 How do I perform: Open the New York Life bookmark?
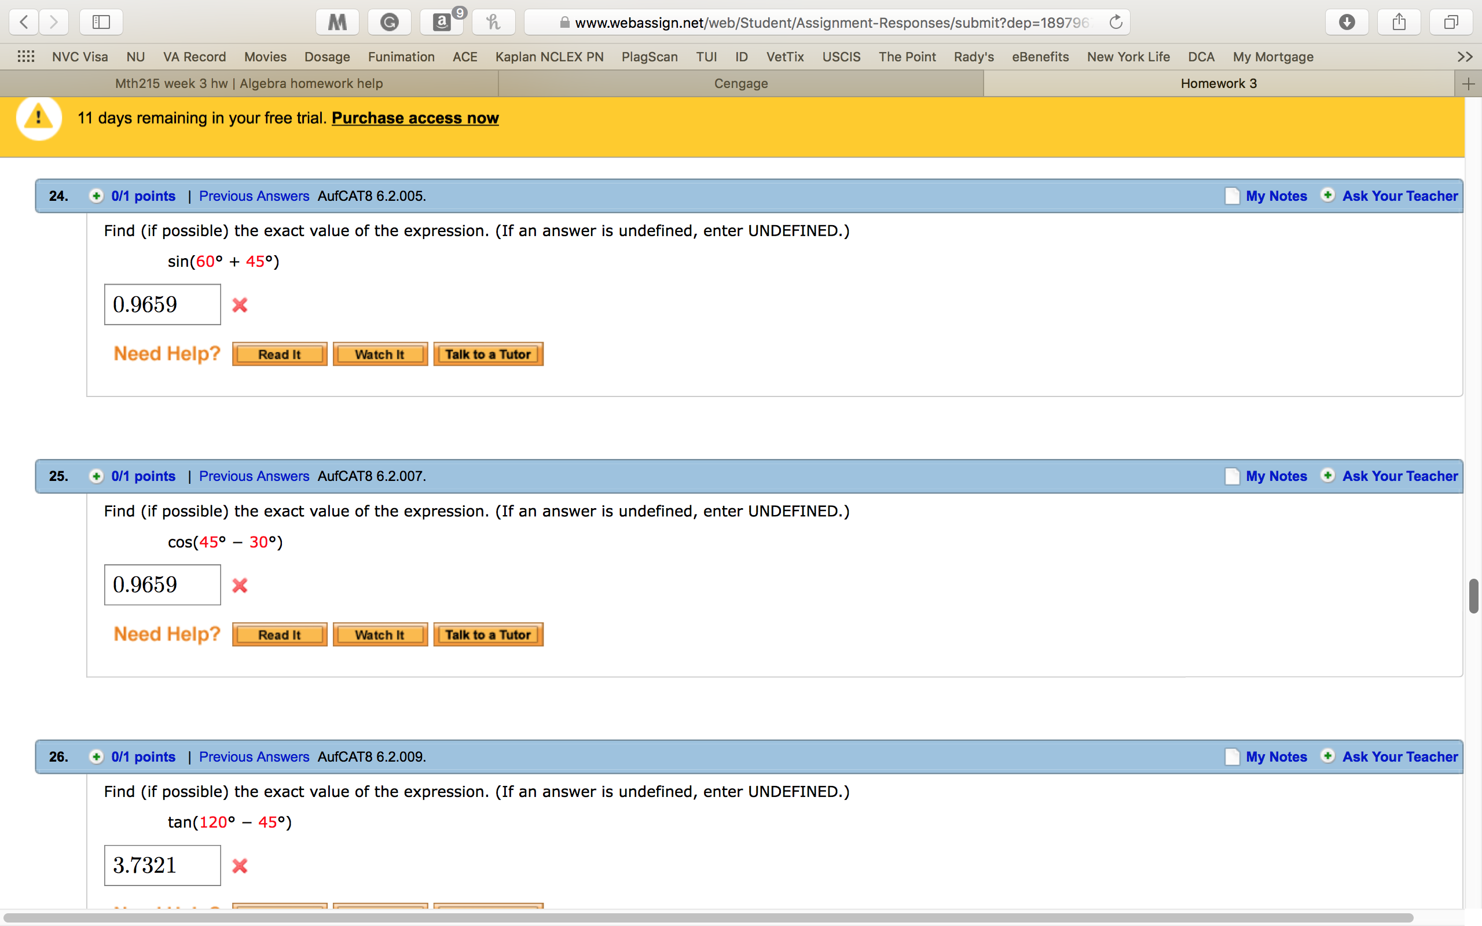tap(1128, 57)
